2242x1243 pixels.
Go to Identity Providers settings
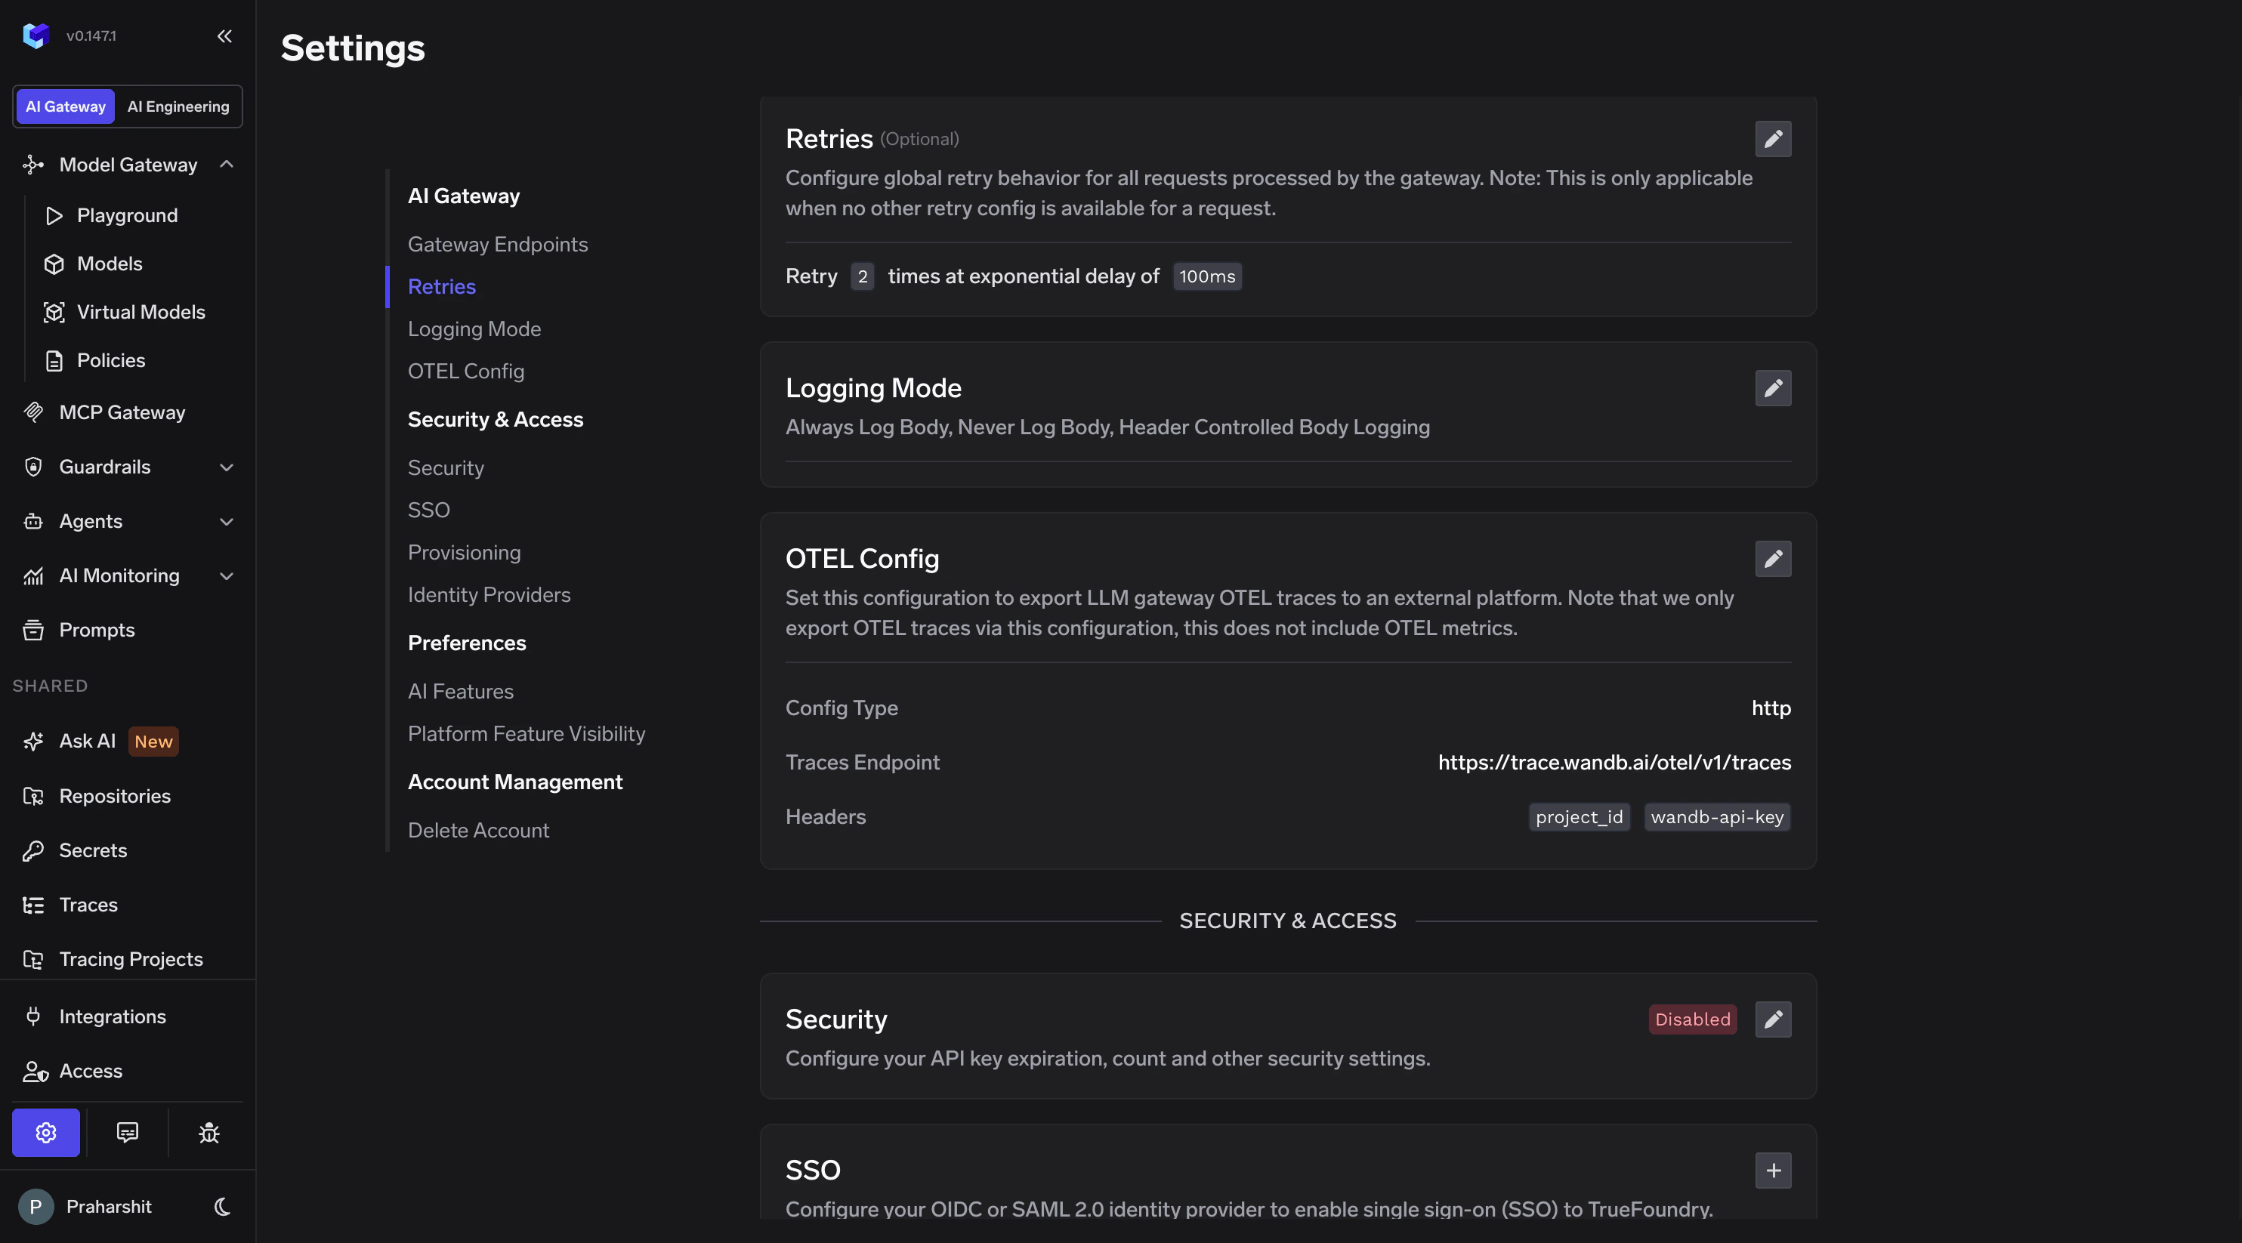point(489,595)
